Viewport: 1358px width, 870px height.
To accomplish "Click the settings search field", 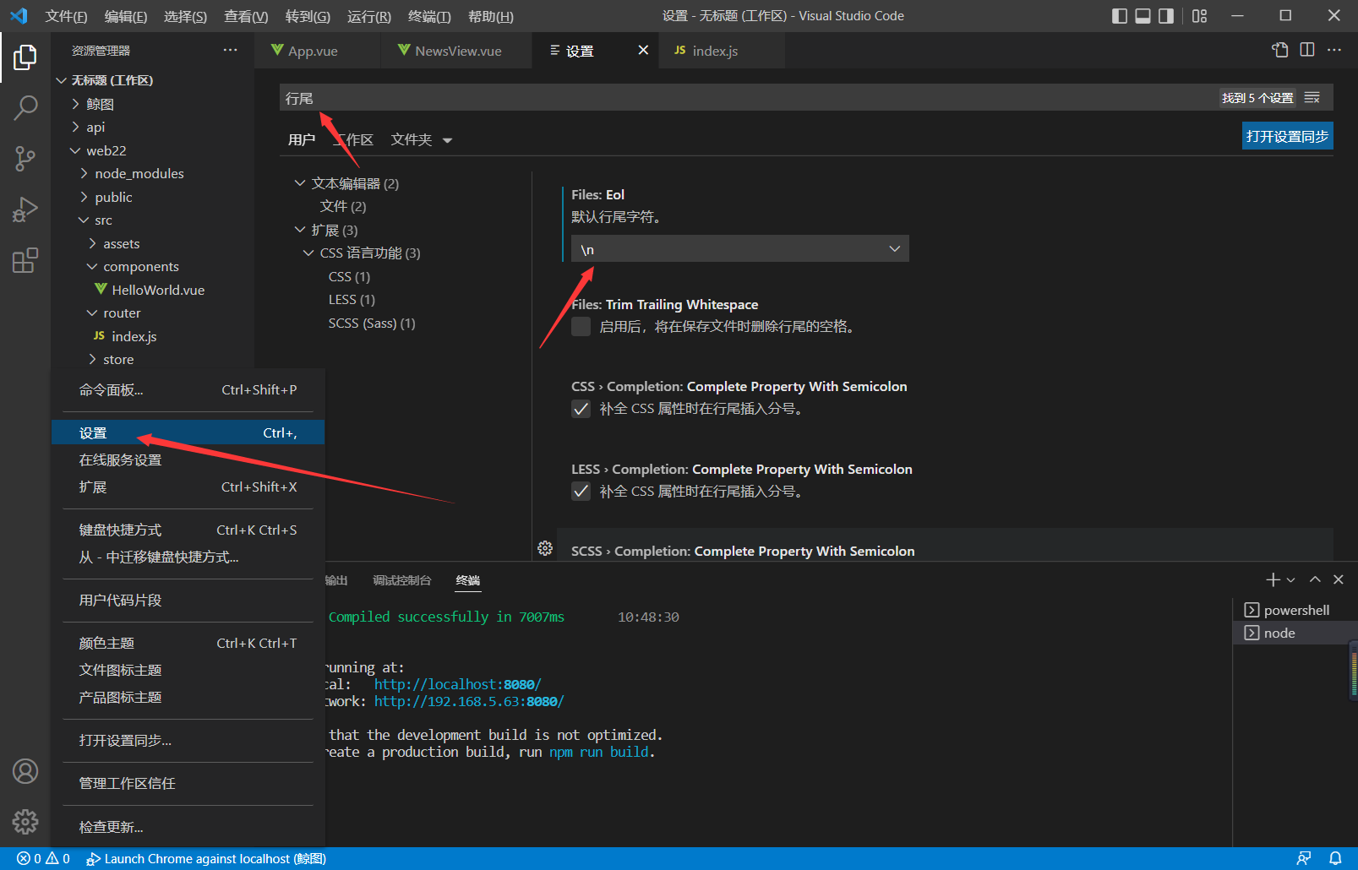I will (x=748, y=98).
